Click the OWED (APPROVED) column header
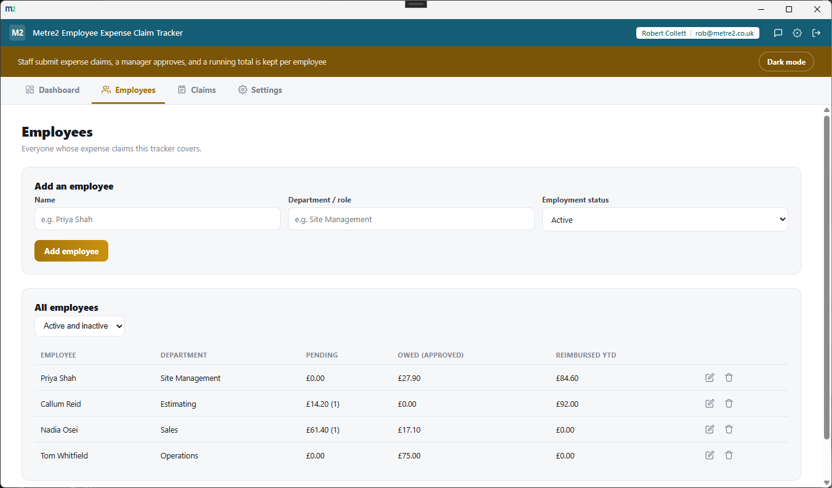Viewport: 832px width, 488px height. click(x=431, y=355)
